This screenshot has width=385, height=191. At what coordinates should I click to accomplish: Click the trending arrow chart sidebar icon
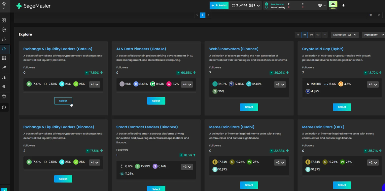pyautogui.click(x=4, y=68)
